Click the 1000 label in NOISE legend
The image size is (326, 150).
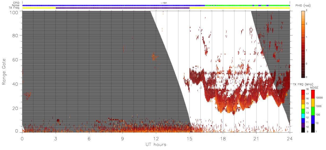click(319, 106)
